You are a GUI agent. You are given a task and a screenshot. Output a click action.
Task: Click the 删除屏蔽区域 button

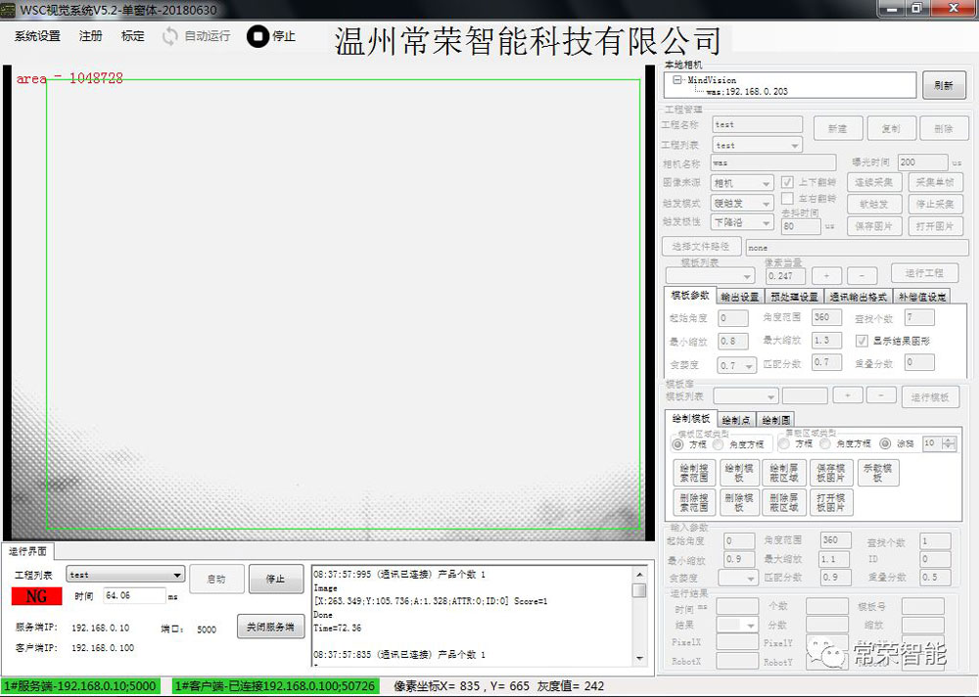point(784,503)
